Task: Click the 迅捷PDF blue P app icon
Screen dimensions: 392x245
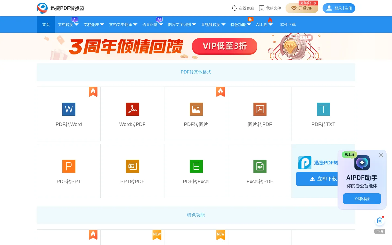Action: coord(305,163)
